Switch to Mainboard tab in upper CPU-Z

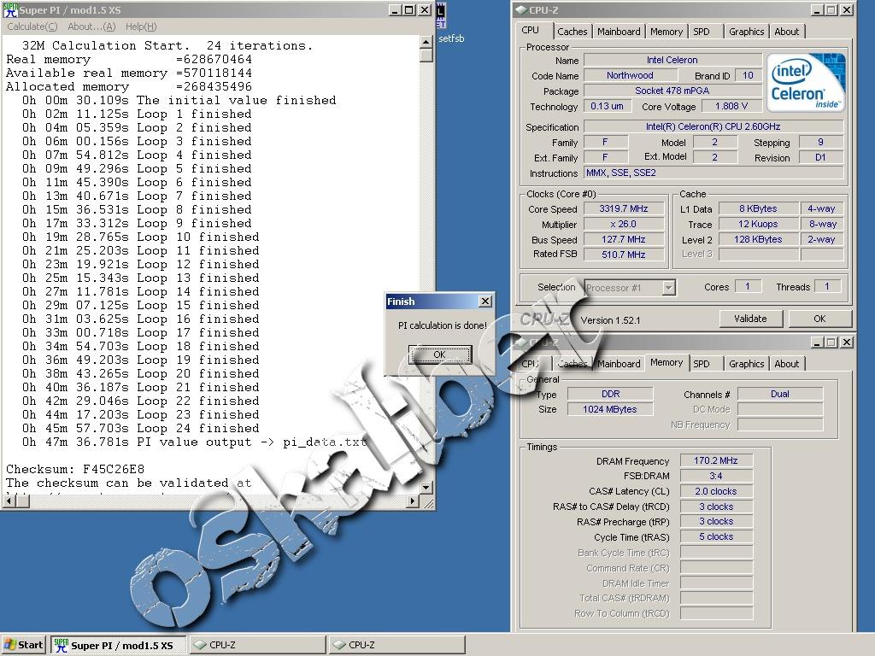tap(619, 32)
